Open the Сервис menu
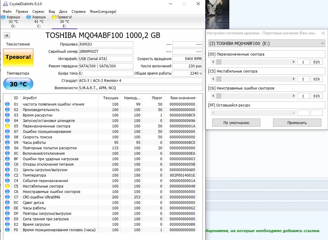Viewport: 328px width, 240px height. (38, 12)
